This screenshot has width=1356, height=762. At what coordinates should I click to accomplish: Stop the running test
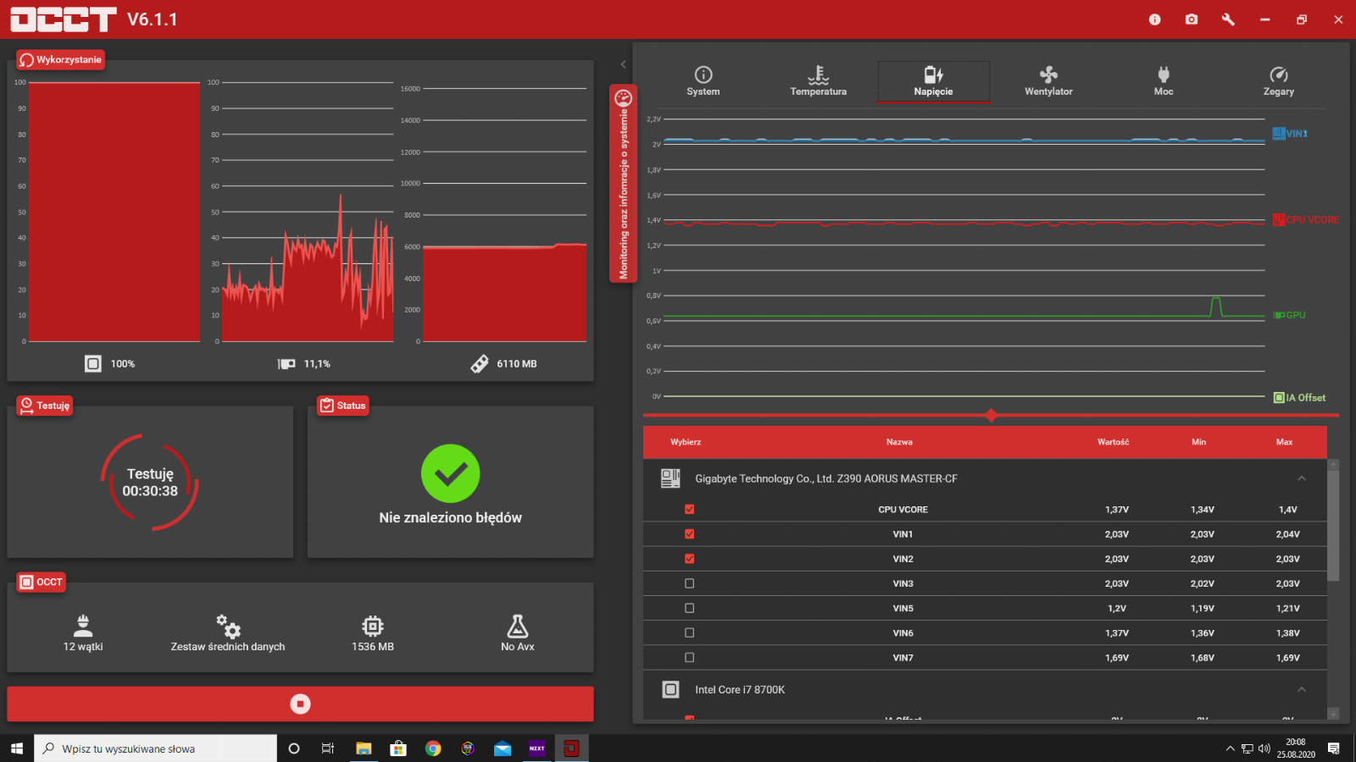coord(300,704)
